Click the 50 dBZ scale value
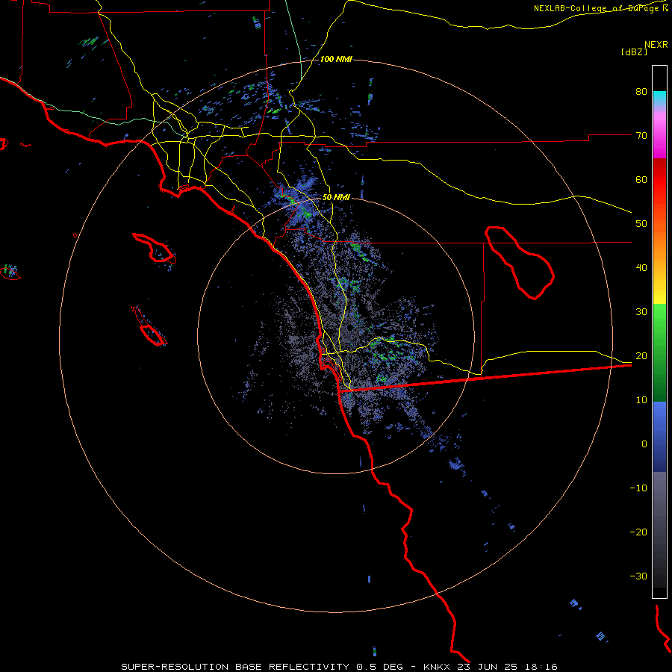Image resolution: width=672 pixels, height=672 pixels. click(x=641, y=224)
